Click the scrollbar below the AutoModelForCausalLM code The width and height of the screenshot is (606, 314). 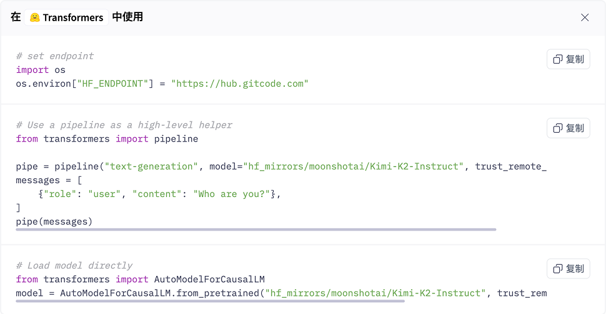point(210,301)
